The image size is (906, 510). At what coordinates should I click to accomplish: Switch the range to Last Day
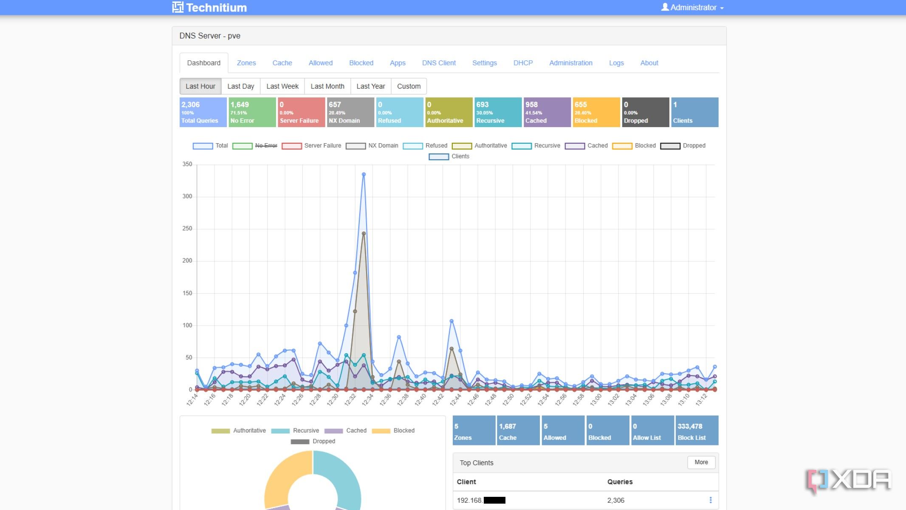[x=240, y=86]
